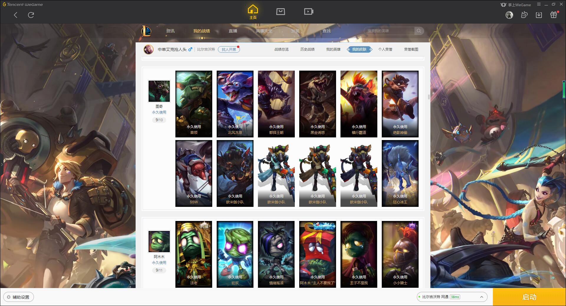This screenshot has width=566, height=306.
Task: Open the 狂欢 Amumu skin thumbnail
Action: click(235, 254)
